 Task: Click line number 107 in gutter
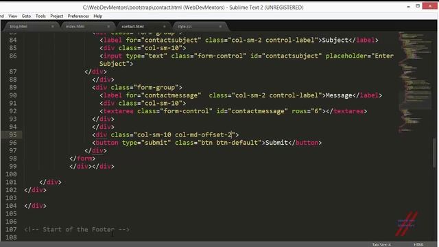coord(11,229)
